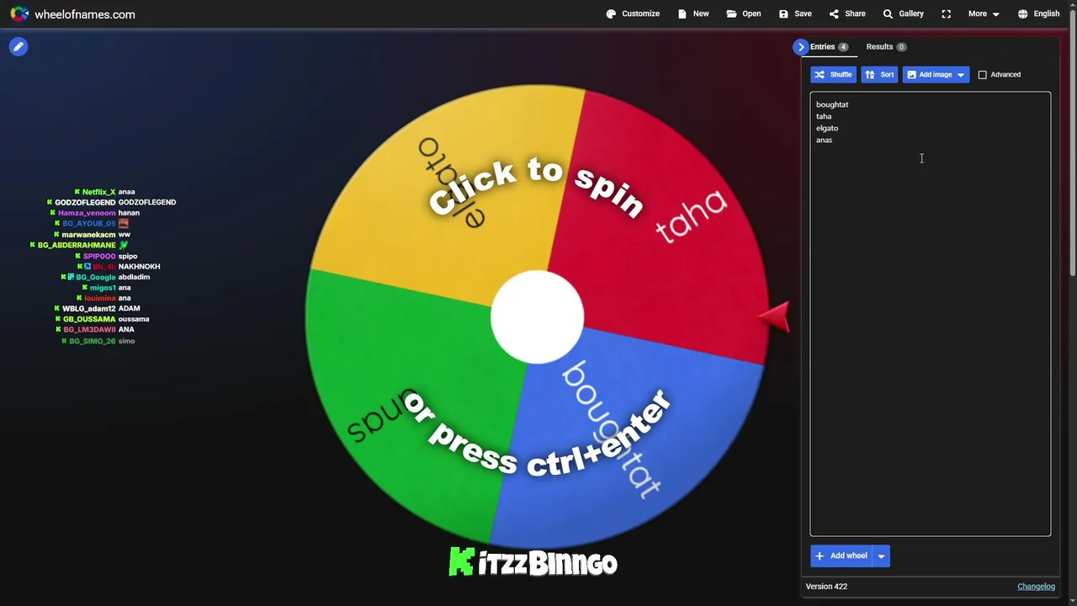Open the Customize dialog

[633, 13]
